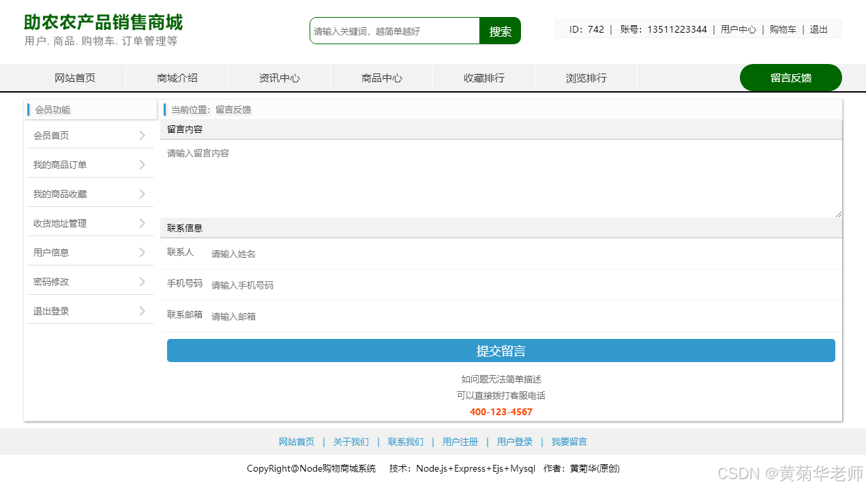Image resolution: width=866 pixels, height=488 pixels.
Task: Click the 联系邮箱 input field
Action: click(522, 316)
